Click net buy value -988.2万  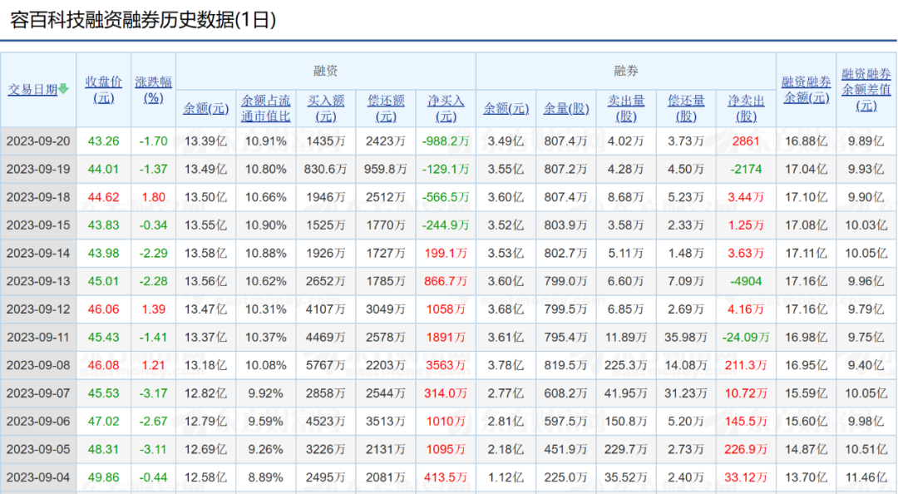[x=447, y=141]
